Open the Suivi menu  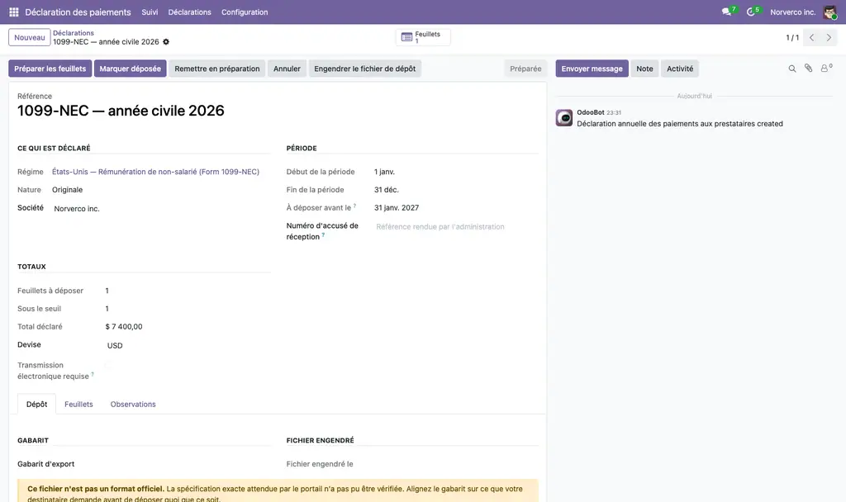[x=150, y=12]
